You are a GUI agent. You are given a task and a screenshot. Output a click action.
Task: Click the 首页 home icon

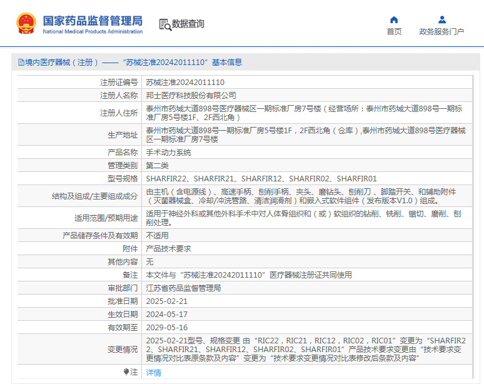[x=394, y=20]
